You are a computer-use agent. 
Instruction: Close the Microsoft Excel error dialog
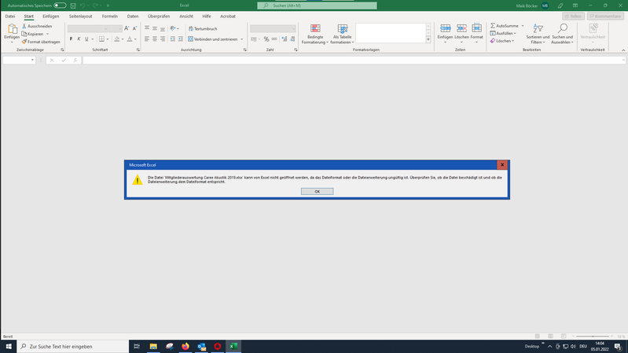(x=502, y=164)
